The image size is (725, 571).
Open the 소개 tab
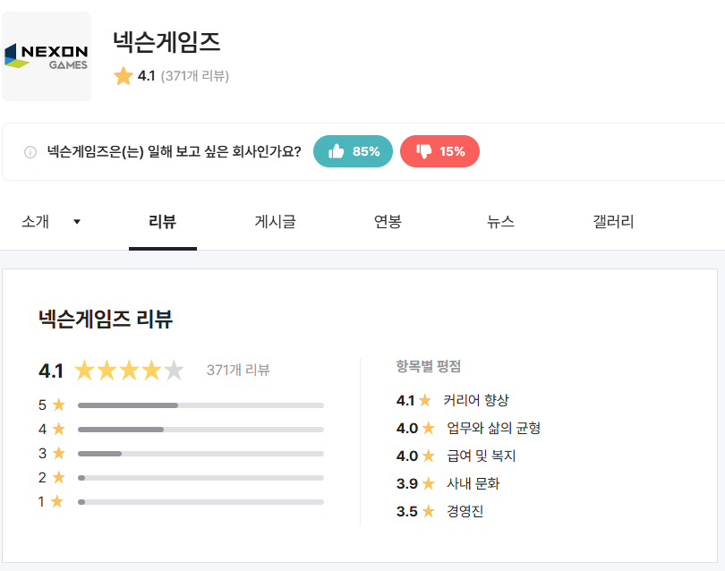(x=36, y=222)
